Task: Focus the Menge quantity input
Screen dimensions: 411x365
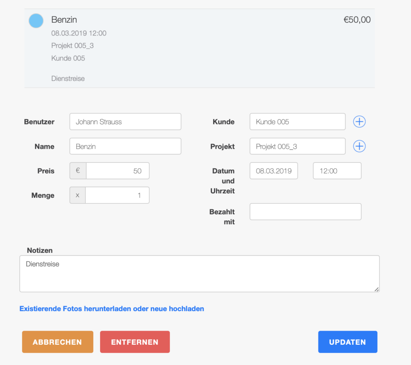Action: (117, 195)
